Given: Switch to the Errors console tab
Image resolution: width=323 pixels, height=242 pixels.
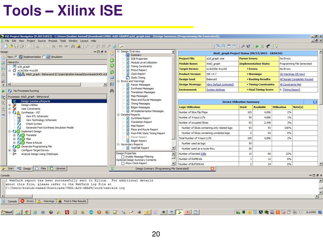Looking at the screenshot, I should [x=27, y=201].
